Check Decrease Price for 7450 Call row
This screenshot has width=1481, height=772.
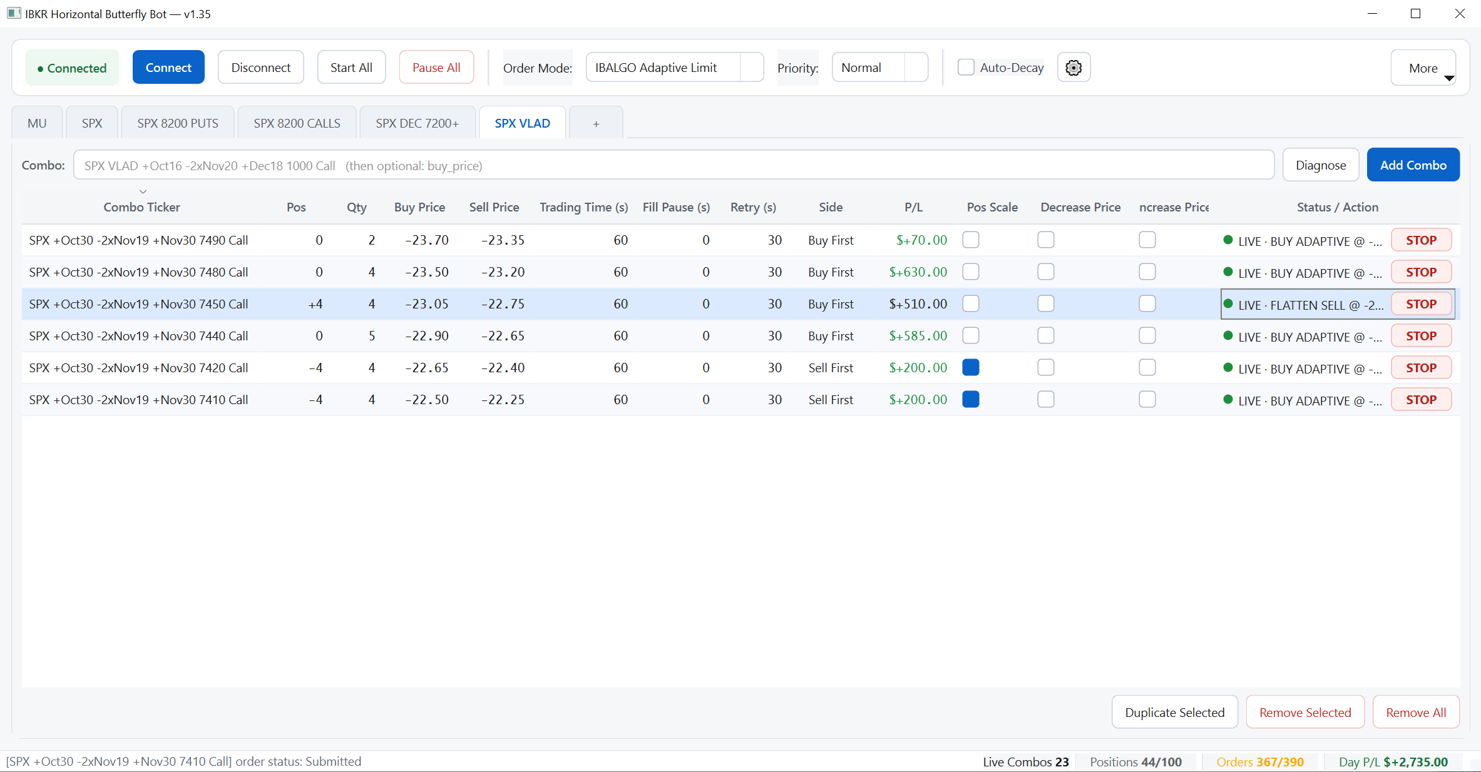1046,303
